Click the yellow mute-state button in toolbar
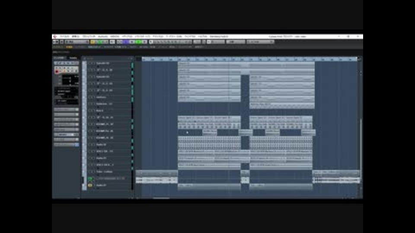Viewport: 415px width, 233px height. click(x=93, y=42)
